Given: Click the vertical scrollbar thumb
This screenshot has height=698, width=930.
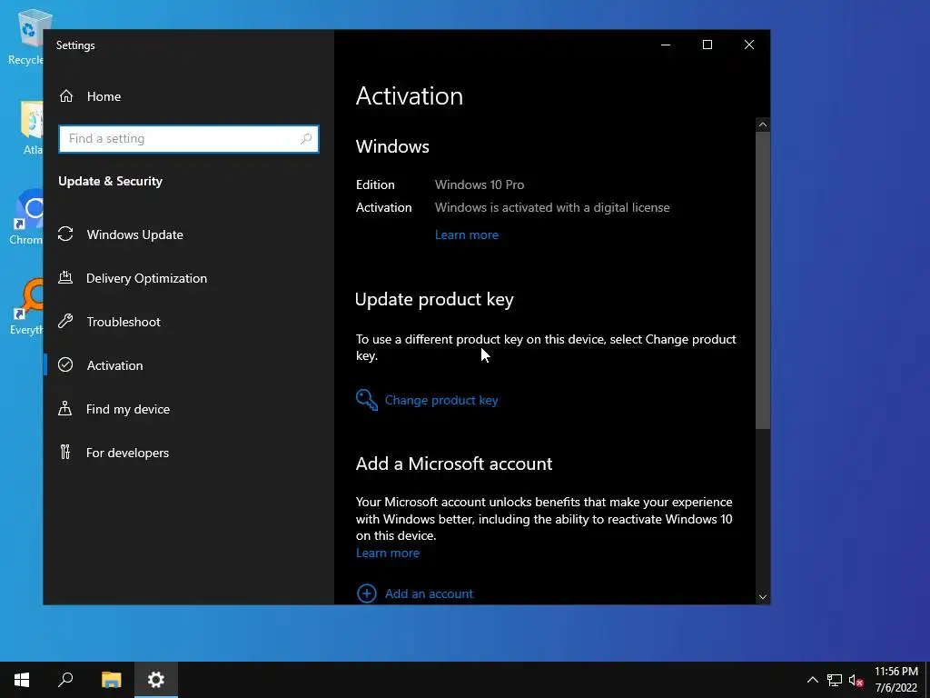Looking at the screenshot, I should 763,280.
